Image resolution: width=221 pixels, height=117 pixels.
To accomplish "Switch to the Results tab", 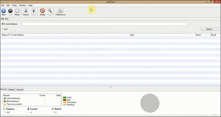I will click(4, 89).
